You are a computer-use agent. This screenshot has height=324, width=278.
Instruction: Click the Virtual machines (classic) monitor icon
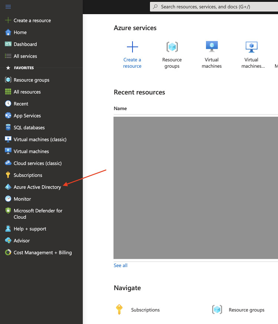(8, 139)
